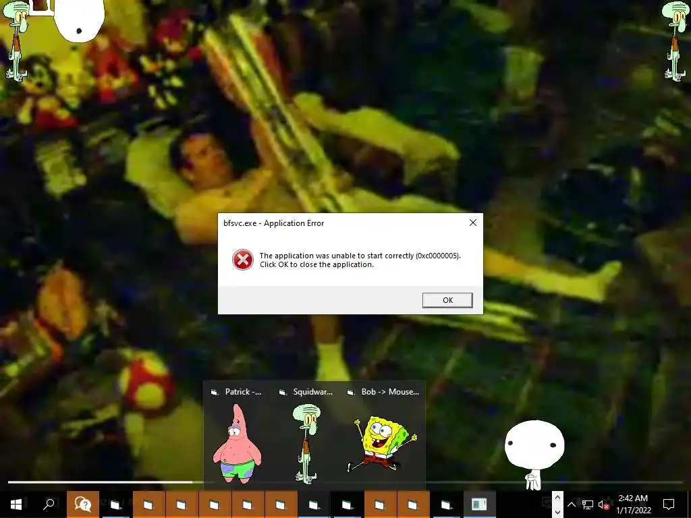This screenshot has width=691, height=518.
Task: Click the taskbar overflow scroll-down arrow
Action: click(x=557, y=512)
